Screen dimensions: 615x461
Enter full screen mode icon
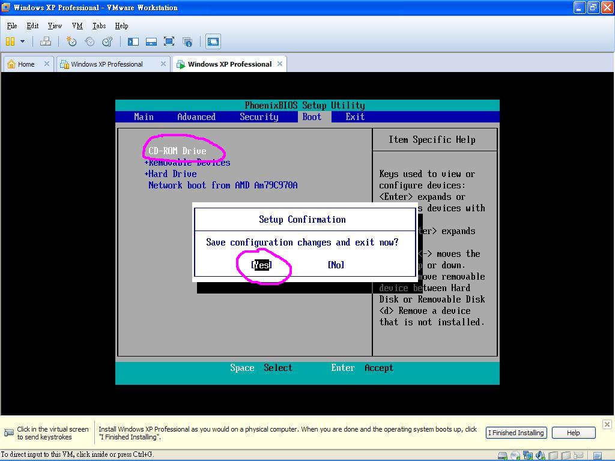coord(169,41)
